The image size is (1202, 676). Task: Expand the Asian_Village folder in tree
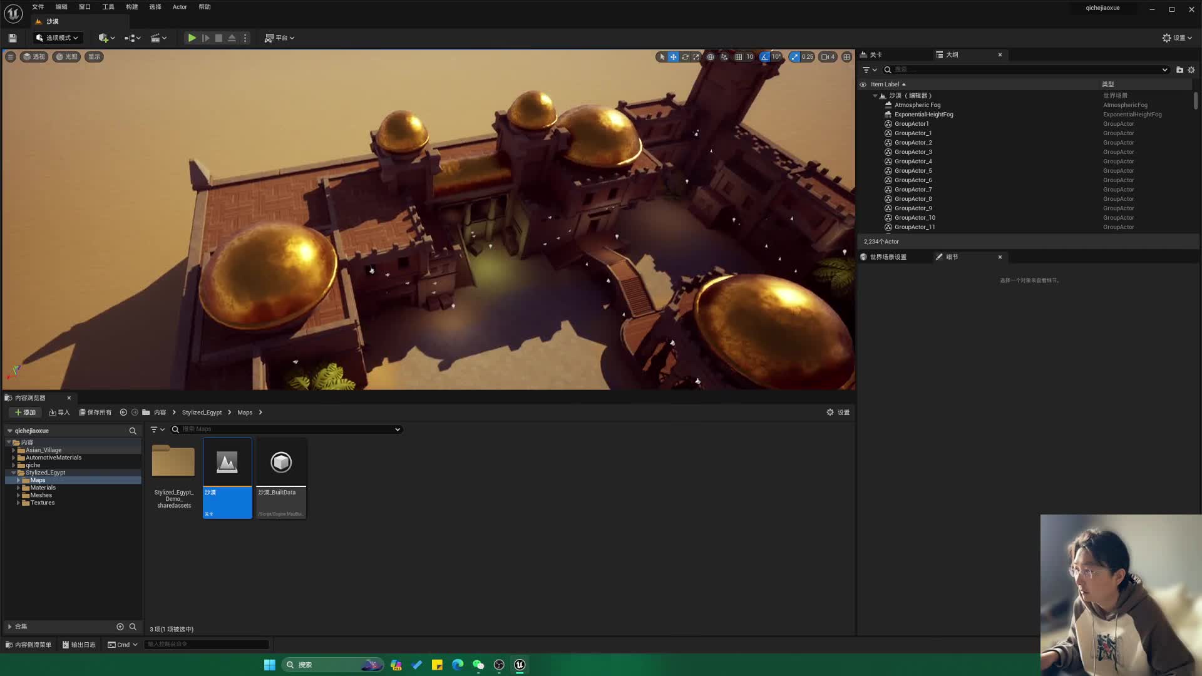[x=13, y=451]
